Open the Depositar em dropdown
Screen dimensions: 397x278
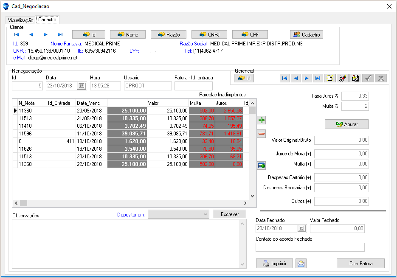206,215
